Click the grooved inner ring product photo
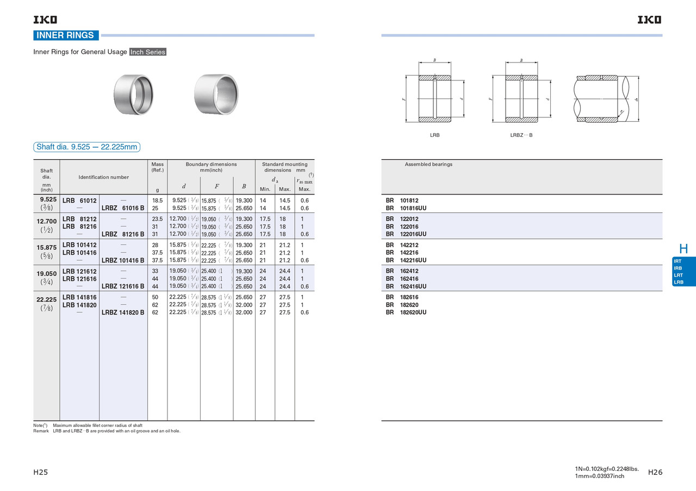This screenshot has width=696, height=491. click(x=134, y=95)
